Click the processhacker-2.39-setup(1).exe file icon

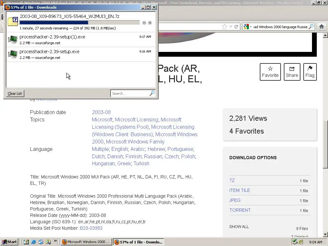click(13, 39)
